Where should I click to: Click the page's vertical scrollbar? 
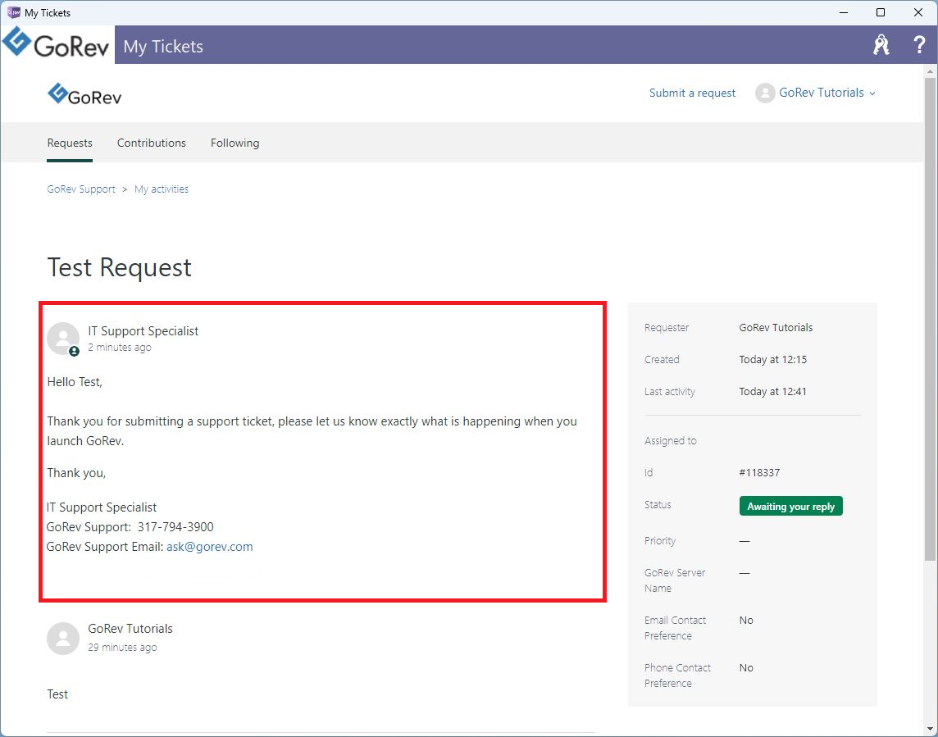coord(931,317)
